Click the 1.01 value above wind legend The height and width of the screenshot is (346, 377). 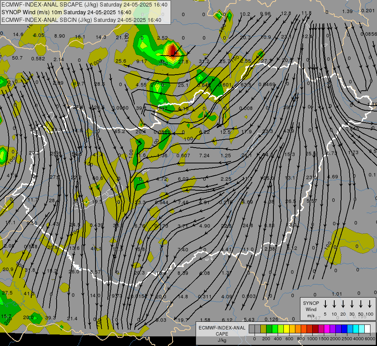pyautogui.click(x=337, y=294)
